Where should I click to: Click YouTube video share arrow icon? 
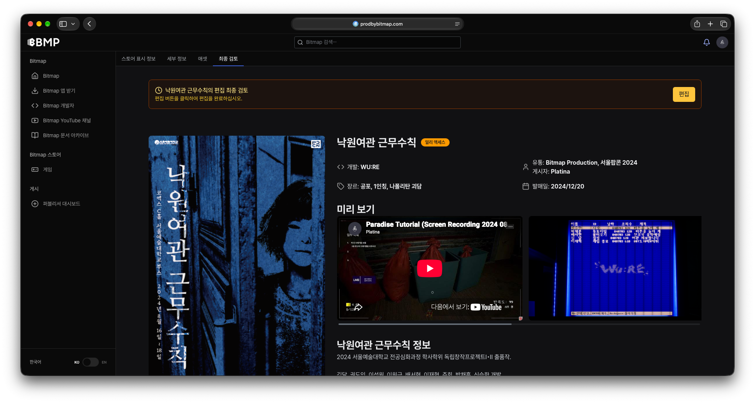pyautogui.click(x=358, y=307)
